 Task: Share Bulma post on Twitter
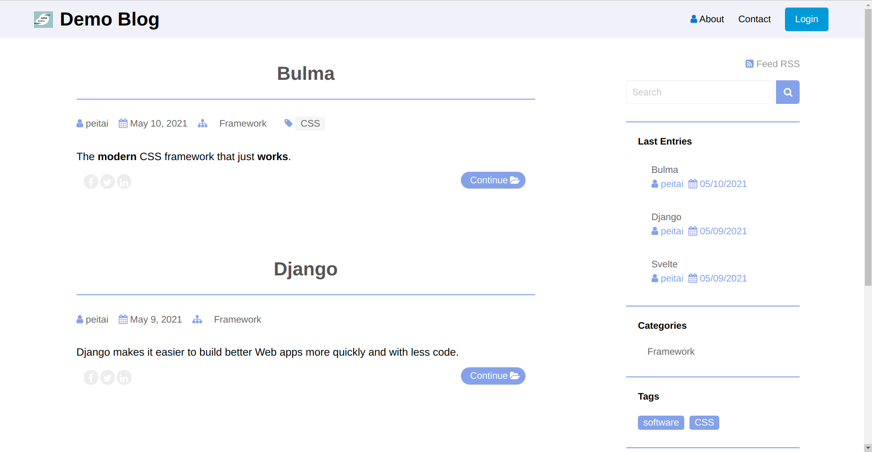point(107,182)
